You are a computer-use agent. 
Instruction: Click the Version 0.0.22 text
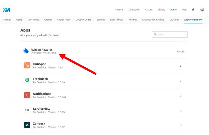point(57,127)
